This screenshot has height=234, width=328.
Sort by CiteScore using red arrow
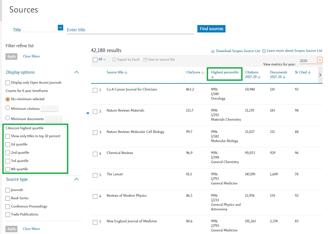click(x=203, y=73)
